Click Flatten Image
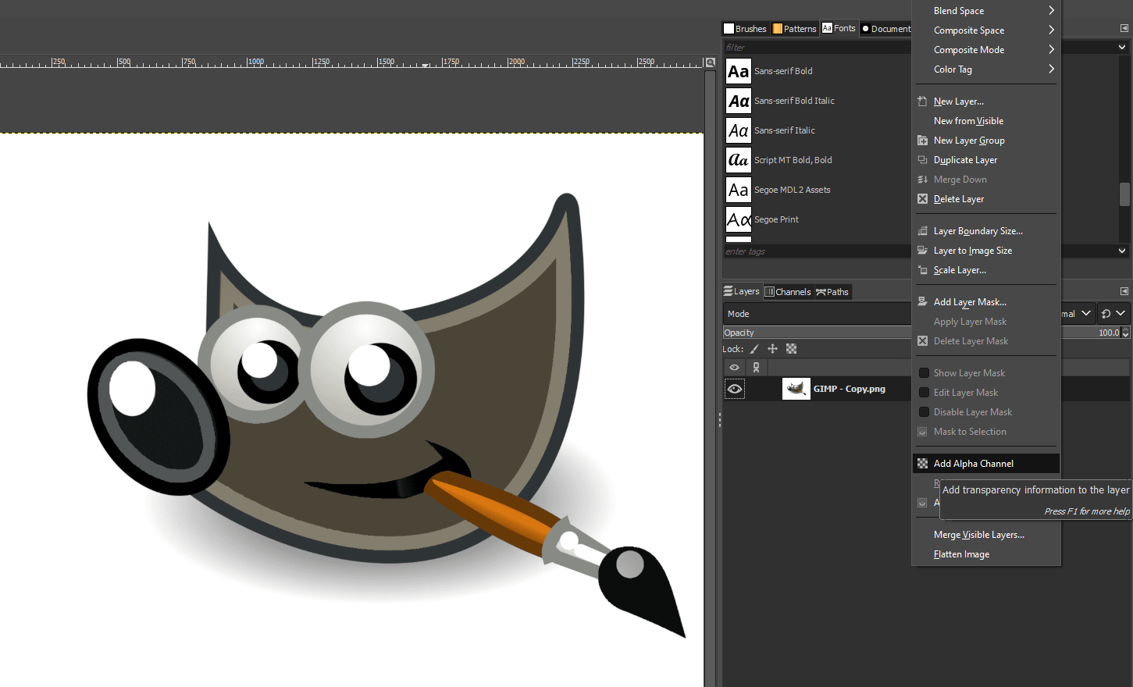The image size is (1133, 687). coord(961,554)
